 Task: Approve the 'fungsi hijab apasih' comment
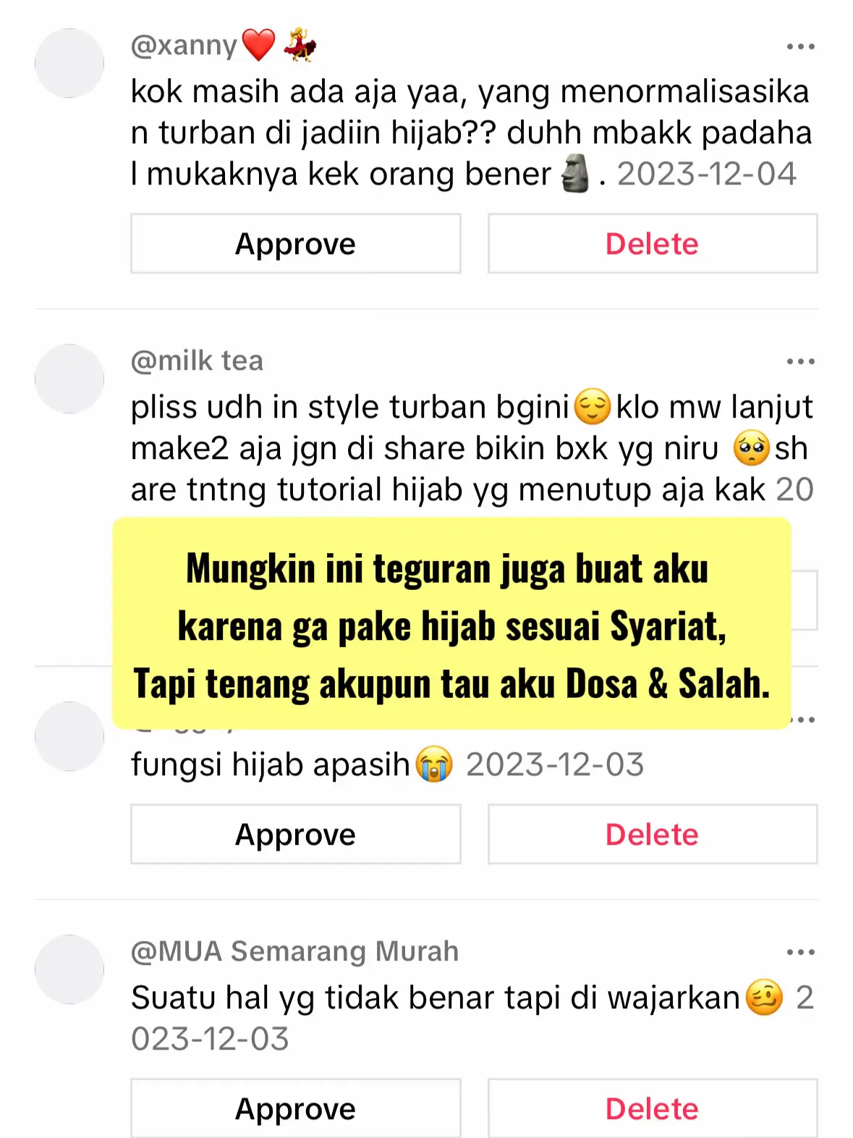click(x=295, y=835)
